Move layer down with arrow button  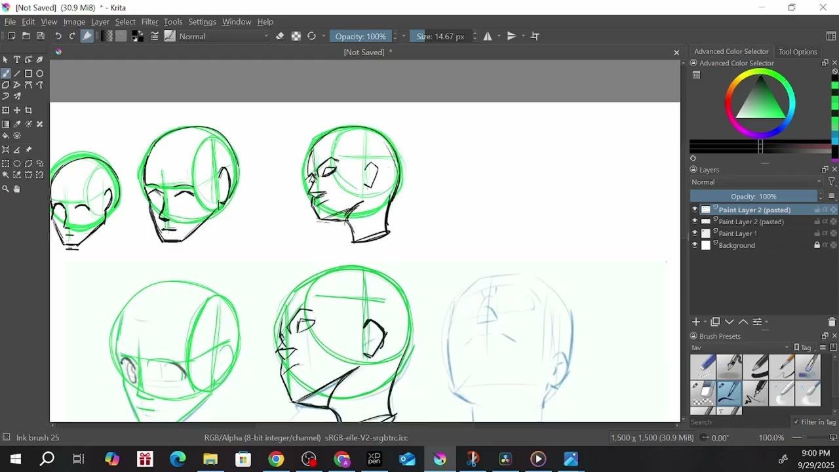tap(730, 322)
